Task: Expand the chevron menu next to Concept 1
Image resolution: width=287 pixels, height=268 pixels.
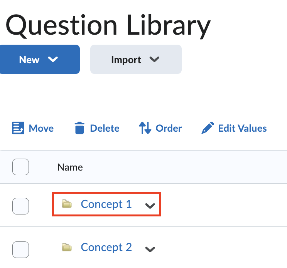Action: click(x=150, y=206)
